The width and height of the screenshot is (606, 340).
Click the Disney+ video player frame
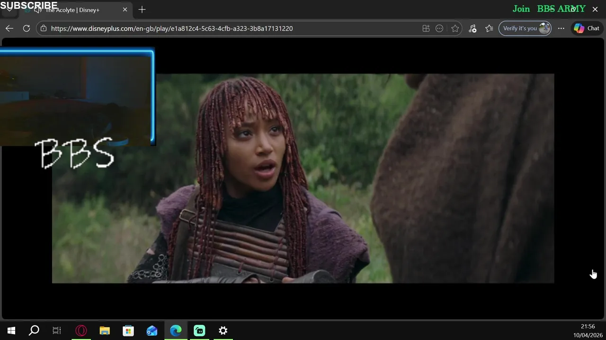point(303,178)
